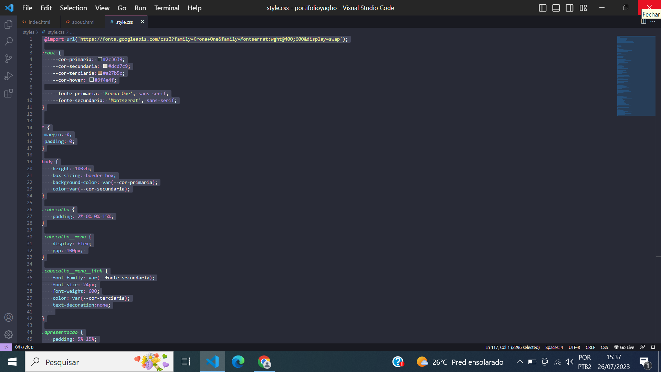
Task: Open the Terminal menu
Action: pyautogui.click(x=167, y=8)
